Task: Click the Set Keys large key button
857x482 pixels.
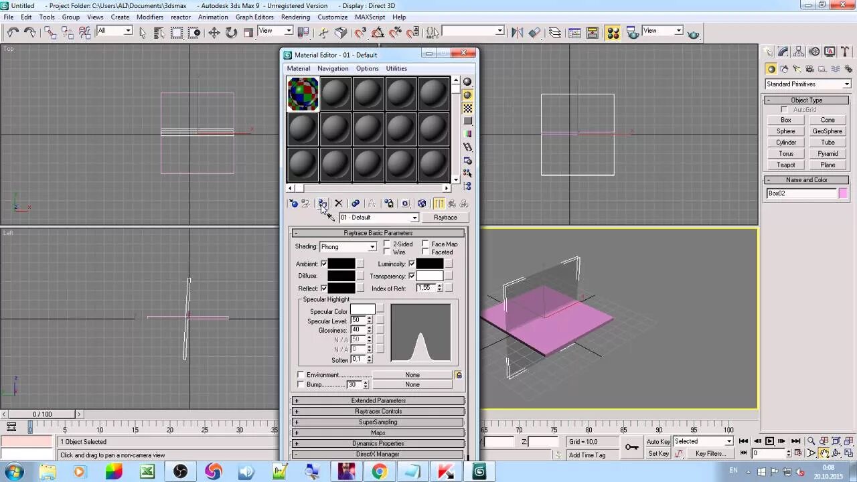Action: point(631,447)
